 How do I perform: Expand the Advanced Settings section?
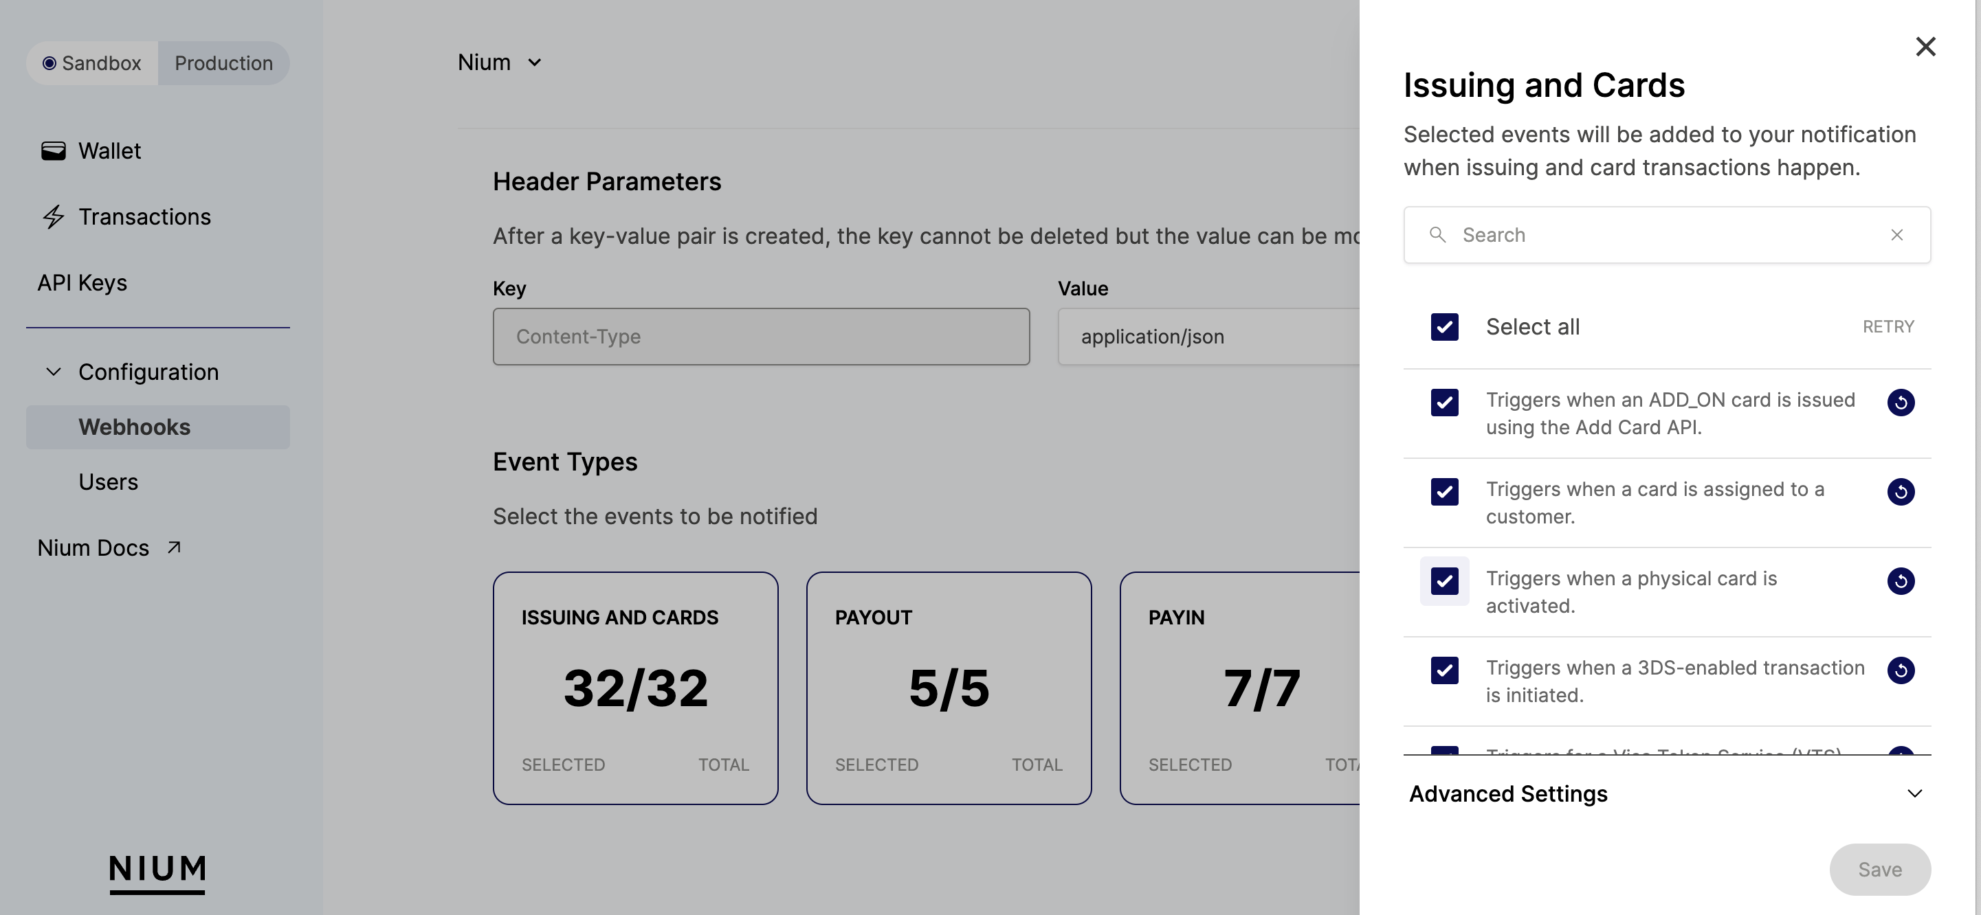1666,793
